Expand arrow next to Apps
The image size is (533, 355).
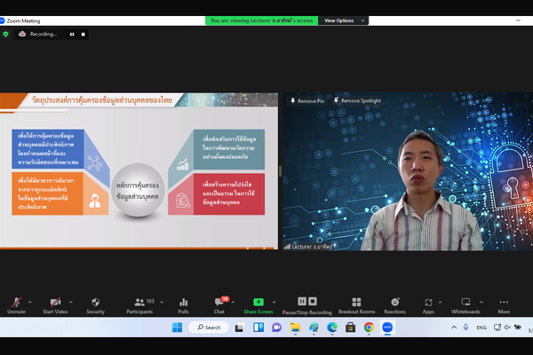(441, 302)
